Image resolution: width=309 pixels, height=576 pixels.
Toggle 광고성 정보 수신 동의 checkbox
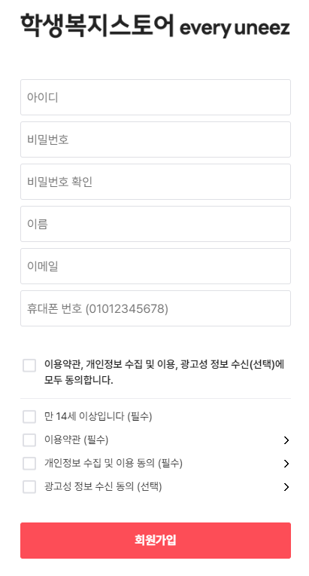pos(29,487)
